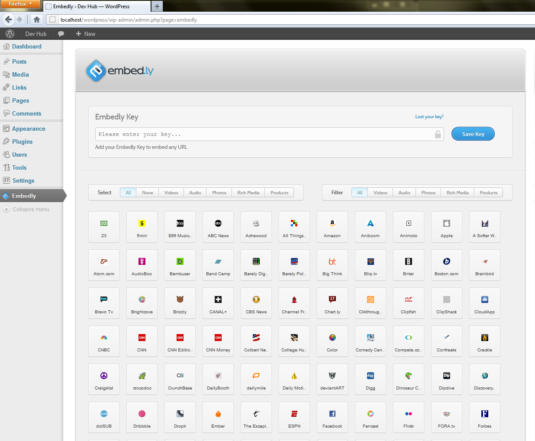This screenshot has height=441, width=535.
Task: Choose Videos in the Select group
Action: pos(171,193)
